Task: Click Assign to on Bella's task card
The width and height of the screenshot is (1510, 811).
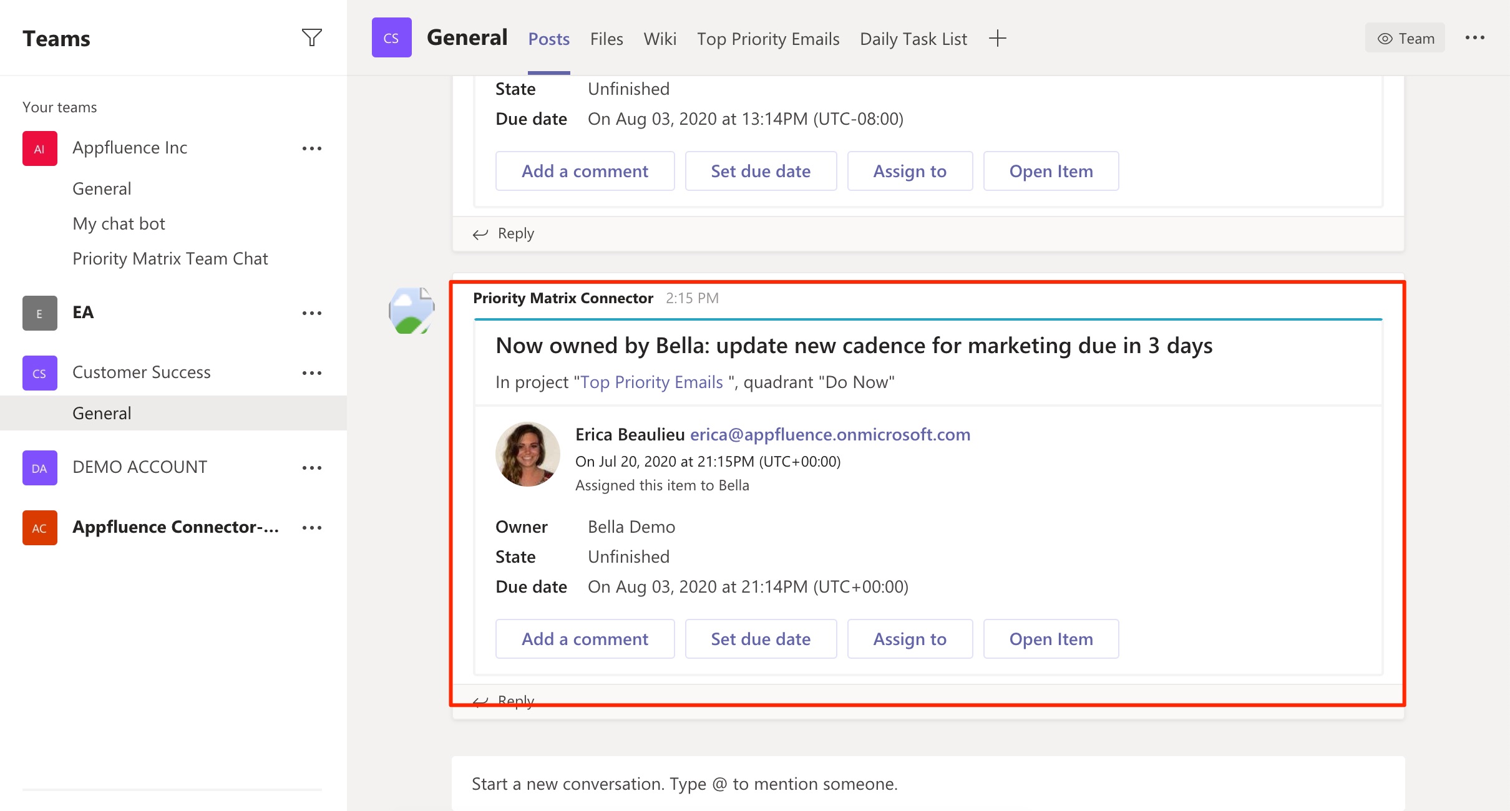Action: tap(910, 638)
